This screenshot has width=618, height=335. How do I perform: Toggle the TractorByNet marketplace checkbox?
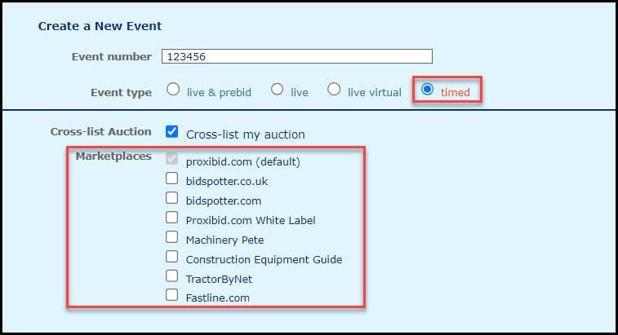tap(171, 276)
